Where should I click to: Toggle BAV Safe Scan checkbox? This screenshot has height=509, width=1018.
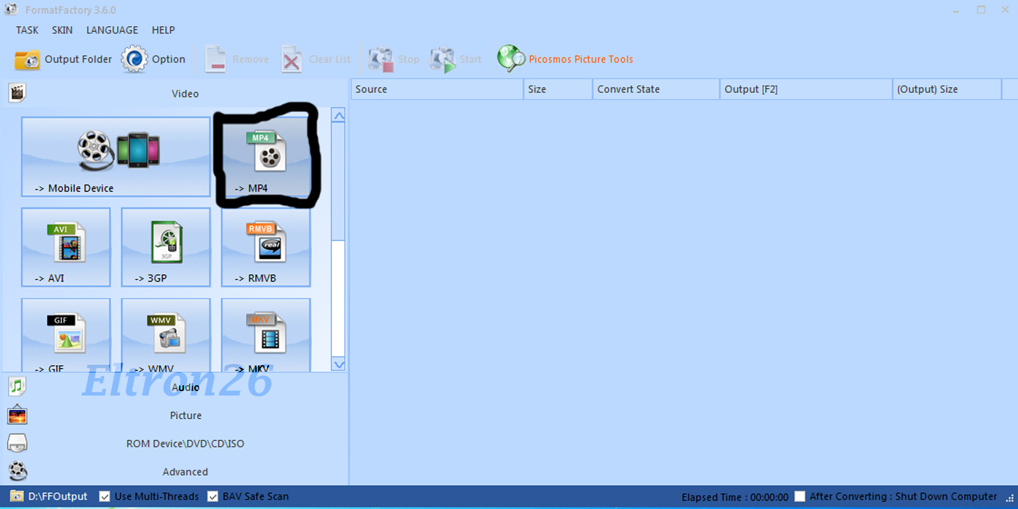click(213, 497)
